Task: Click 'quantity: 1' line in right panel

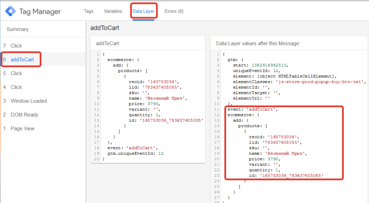Action: 264,170
